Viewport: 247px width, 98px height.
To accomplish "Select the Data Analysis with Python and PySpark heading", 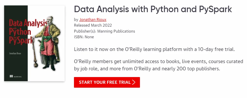I will pos(153,9).
